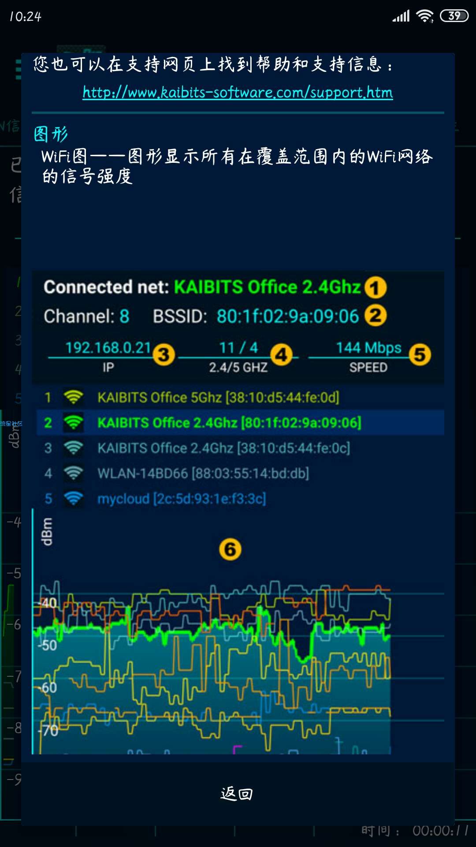Screen dimensions: 476x847
Task: Tap the 图形 section heading
Action: tap(51, 134)
